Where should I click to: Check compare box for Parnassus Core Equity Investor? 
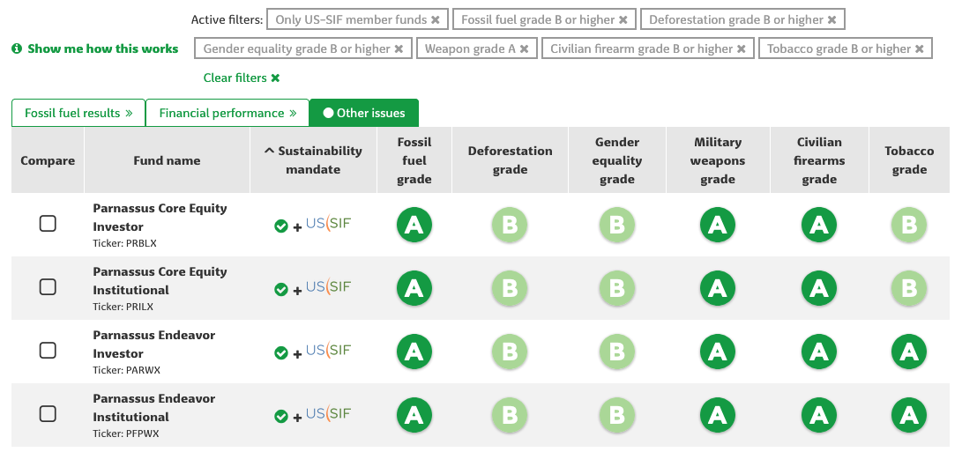click(x=48, y=223)
